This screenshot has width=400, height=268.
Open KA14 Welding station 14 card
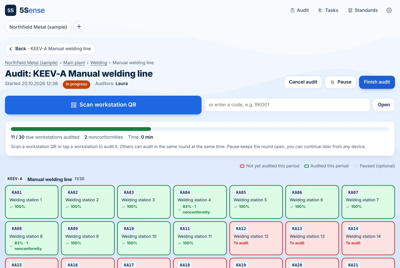(368, 238)
